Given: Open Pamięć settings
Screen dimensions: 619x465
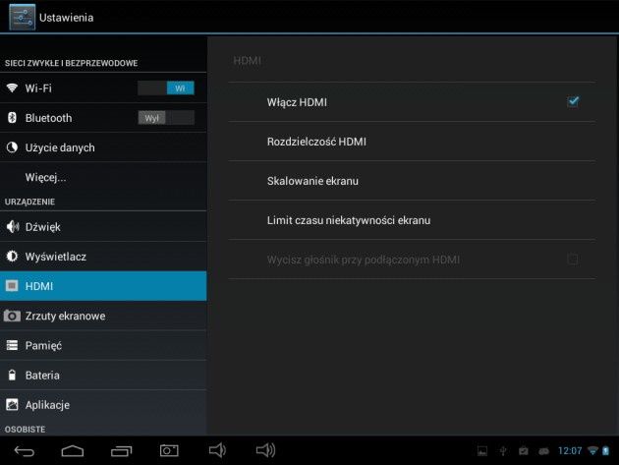Looking at the screenshot, I should point(103,345).
